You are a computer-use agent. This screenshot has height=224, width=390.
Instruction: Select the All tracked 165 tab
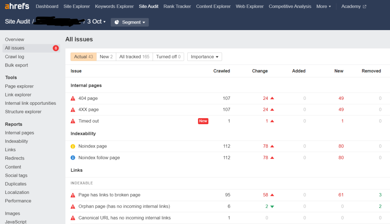click(x=134, y=57)
